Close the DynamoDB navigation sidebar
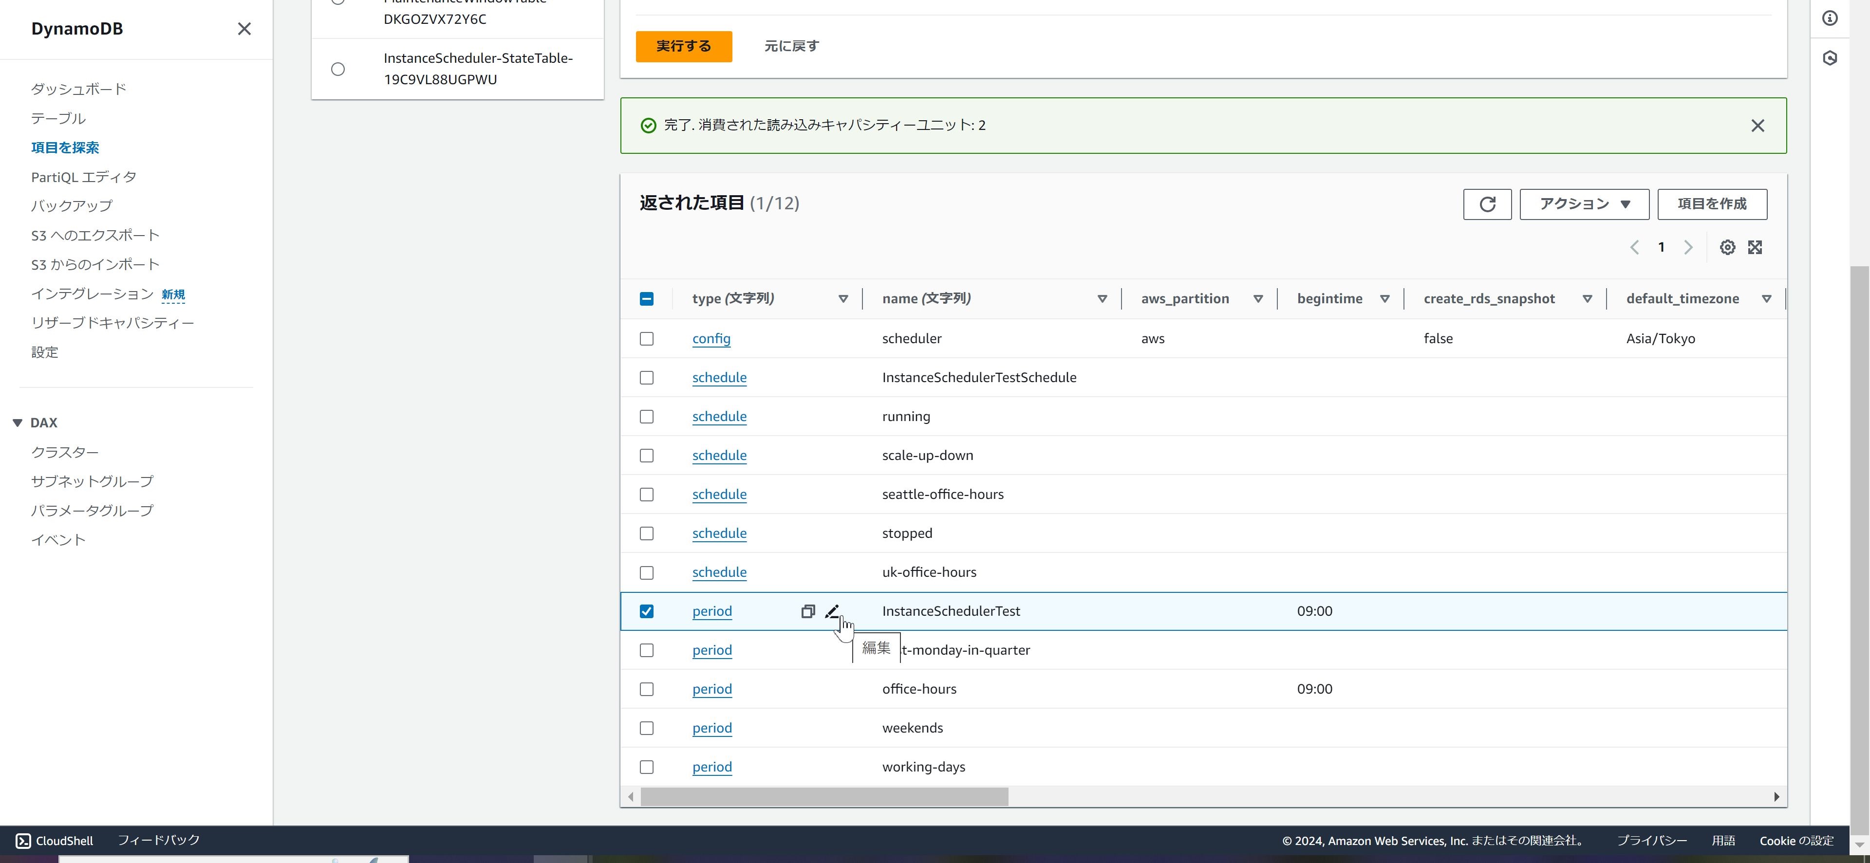Image resolution: width=1870 pixels, height=863 pixels. click(244, 28)
